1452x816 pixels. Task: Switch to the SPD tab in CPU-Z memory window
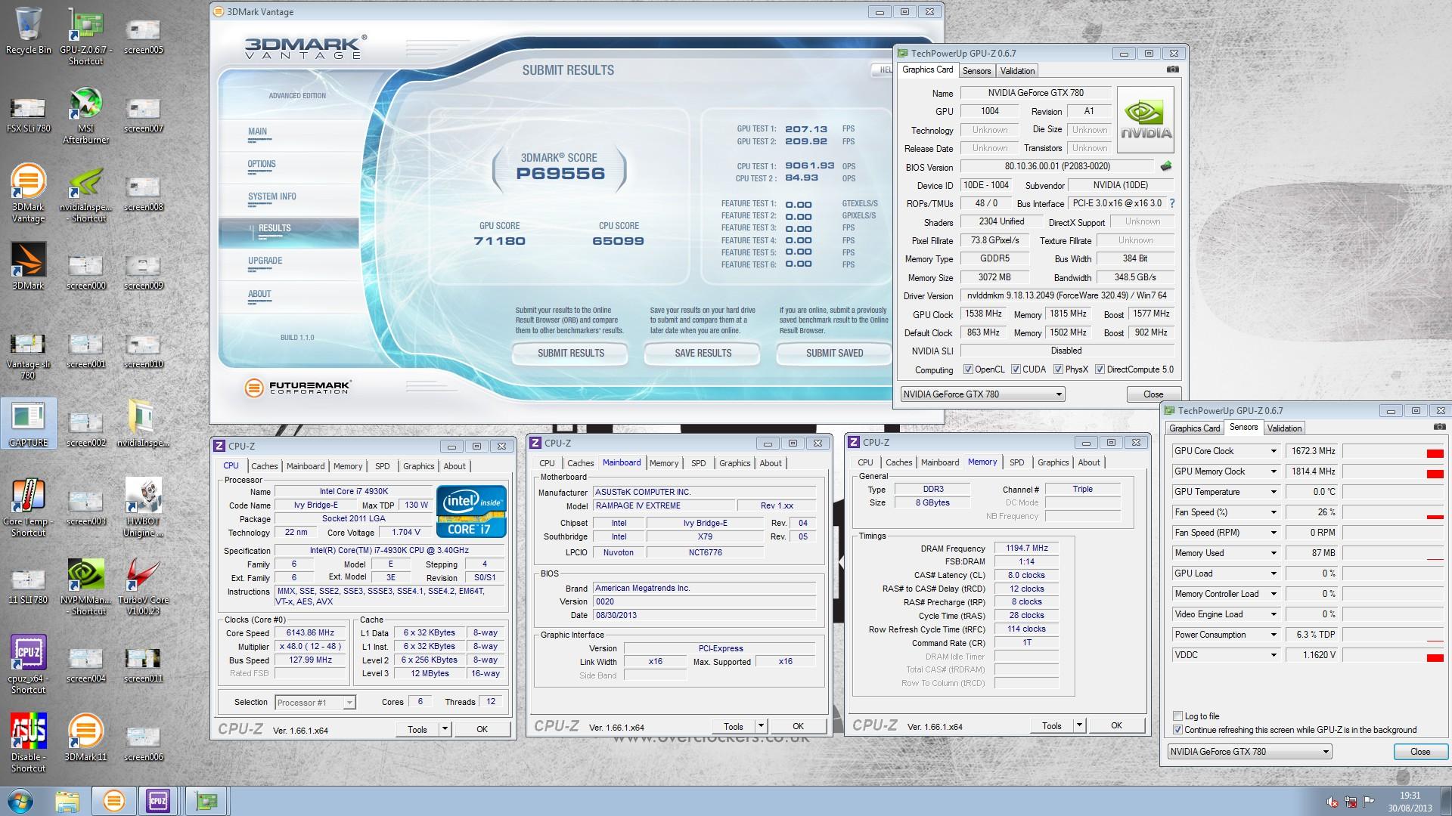pyautogui.click(x=1016, y=462)
